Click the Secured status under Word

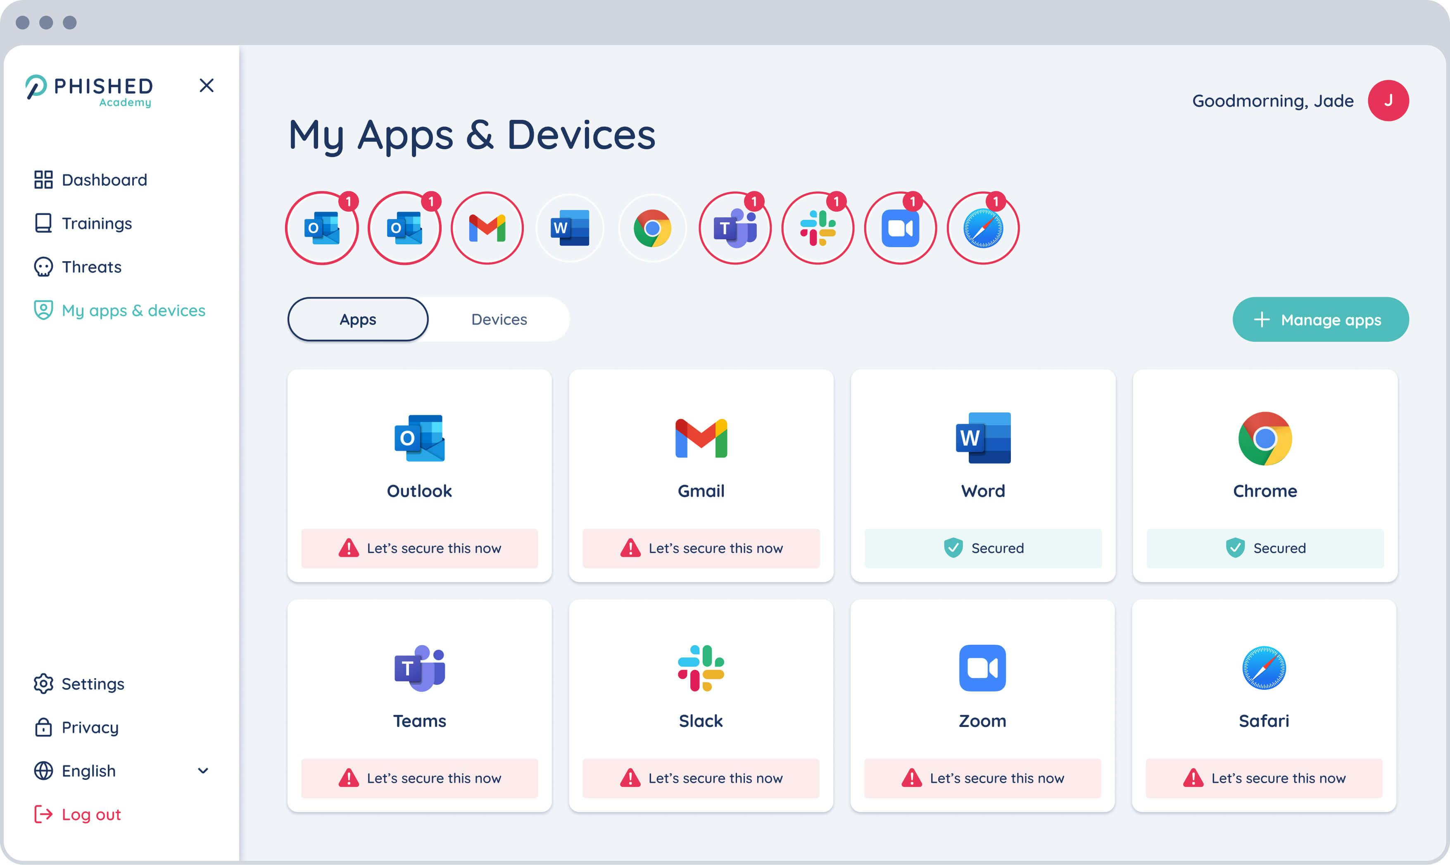click(983, 548)
